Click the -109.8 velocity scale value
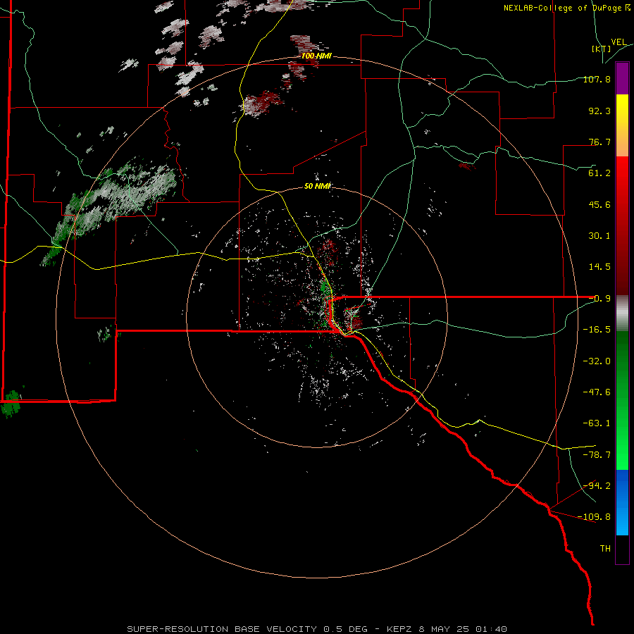The image size is (634, 634). (x=595, y=517)
